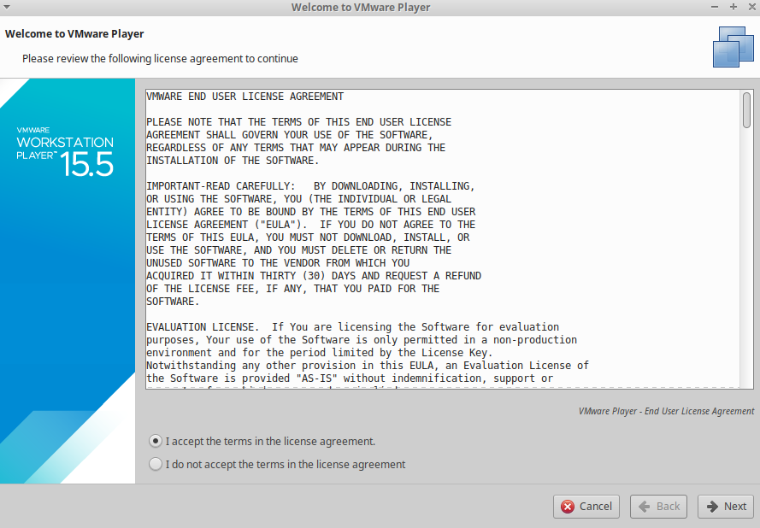Click the grayed-out Back button
Screen dimensions: 760x528
click(x=658, y=506)
